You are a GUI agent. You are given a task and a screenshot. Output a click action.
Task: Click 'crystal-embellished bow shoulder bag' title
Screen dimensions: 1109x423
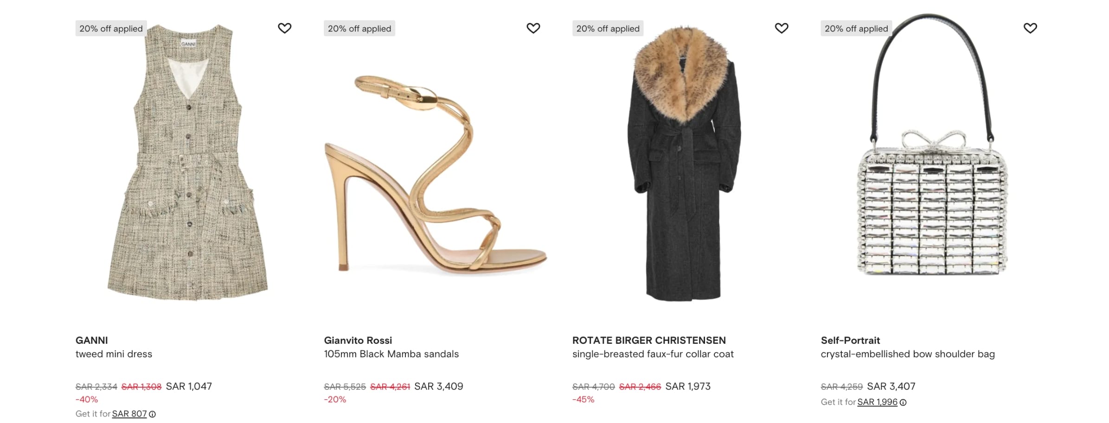tap(907, 354)
